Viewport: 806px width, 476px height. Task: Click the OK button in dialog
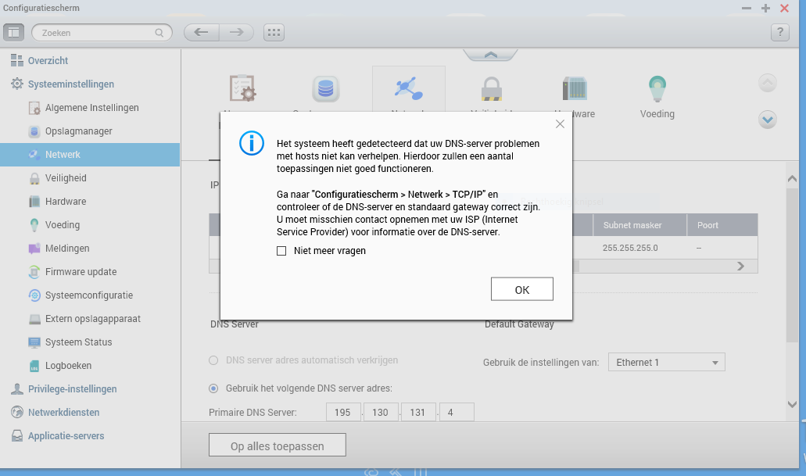click(x=521, y=289)
